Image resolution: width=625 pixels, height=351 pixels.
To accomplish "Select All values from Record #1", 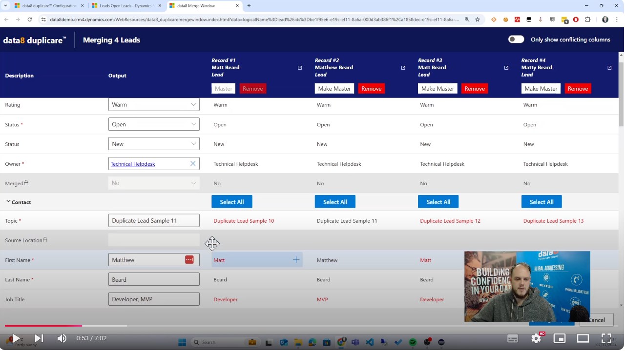I will click(232, 202).
